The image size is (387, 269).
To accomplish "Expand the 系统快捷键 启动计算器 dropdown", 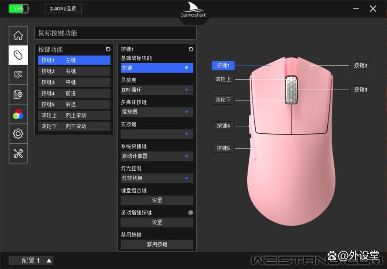I will pos(157,156).
